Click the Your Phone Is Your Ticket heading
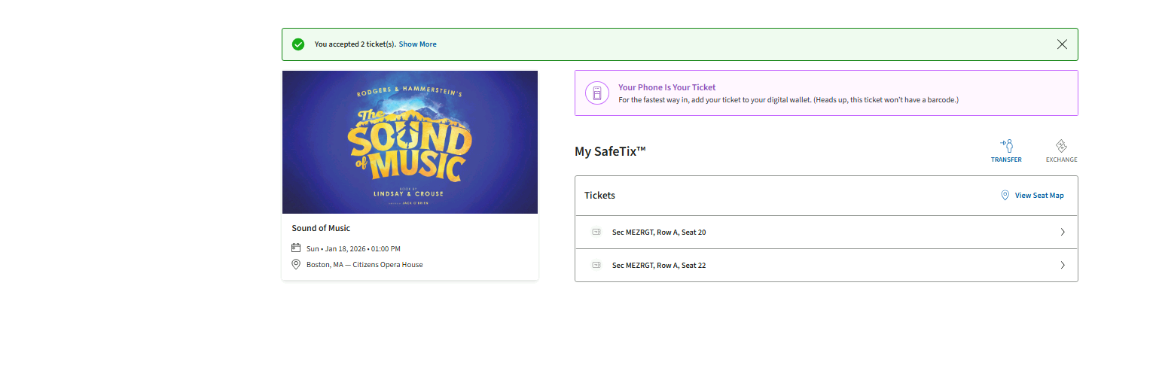This screenshot has width=1159, height=383. coord(666,87)
